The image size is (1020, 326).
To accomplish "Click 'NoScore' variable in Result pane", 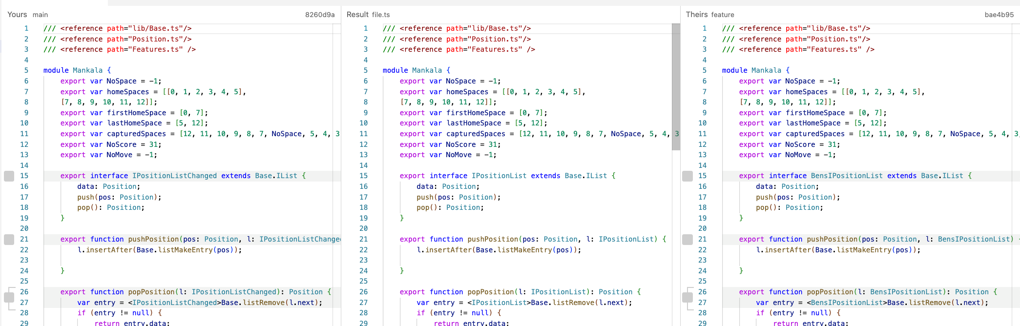I will (461, 144).
